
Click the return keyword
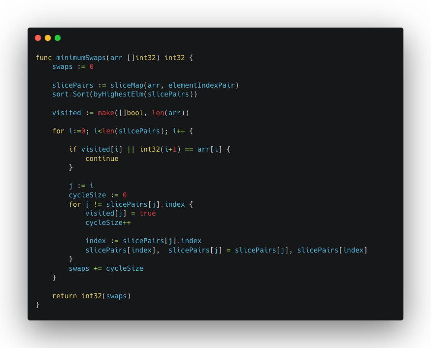65,296
